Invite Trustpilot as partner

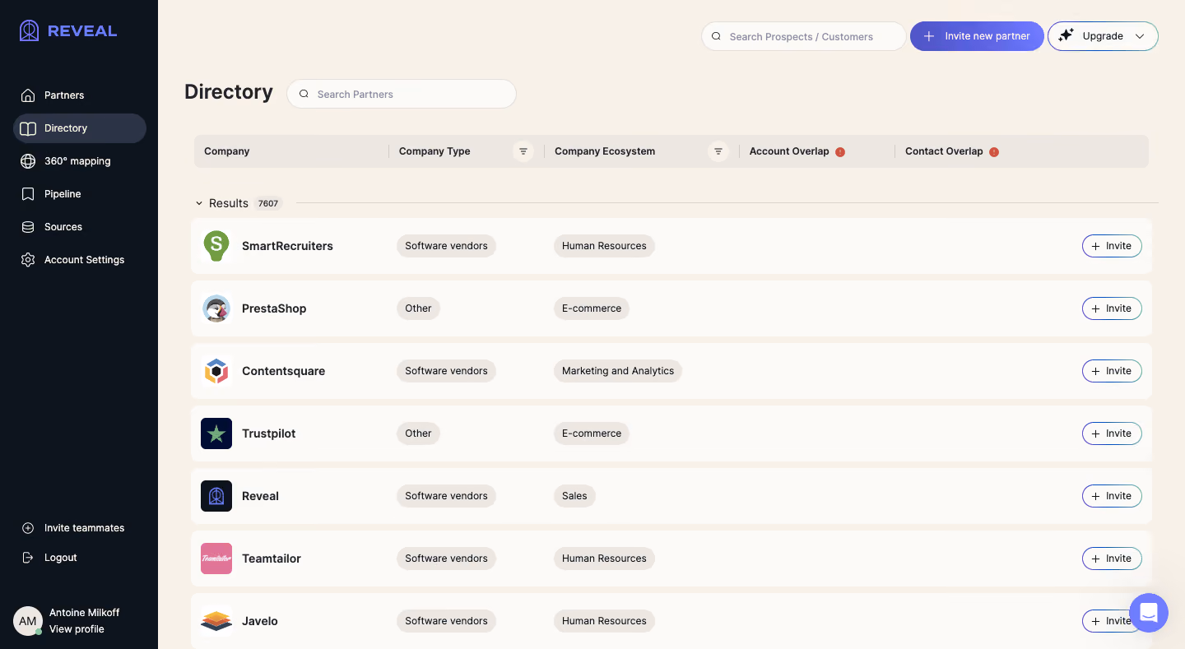[1112, 433]
